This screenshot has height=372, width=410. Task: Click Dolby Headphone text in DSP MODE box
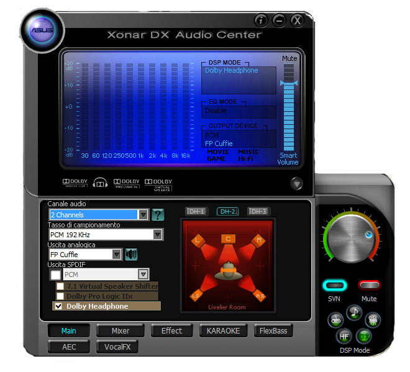tap(232, 70)
